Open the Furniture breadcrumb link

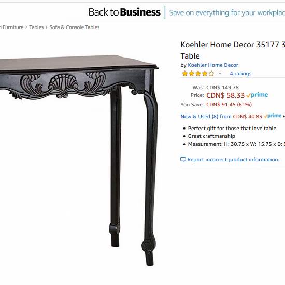coord(13,27)
